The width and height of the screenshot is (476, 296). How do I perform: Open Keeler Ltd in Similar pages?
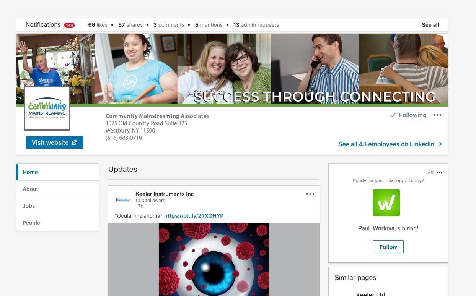pyautogui.click(x=371, y=294)
